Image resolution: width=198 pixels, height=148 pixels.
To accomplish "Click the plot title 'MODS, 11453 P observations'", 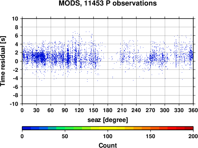I will (x=108, y=3).
